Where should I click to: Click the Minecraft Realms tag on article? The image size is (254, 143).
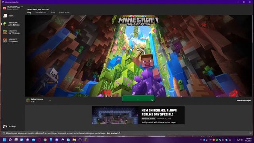(x=148, y=119)
